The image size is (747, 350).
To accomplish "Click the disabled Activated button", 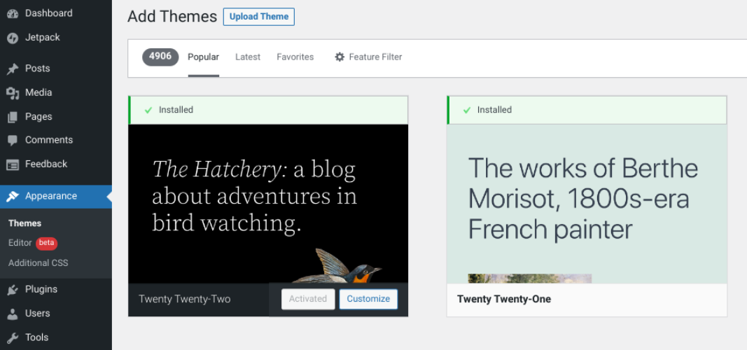I will click(x=308, y=299).
